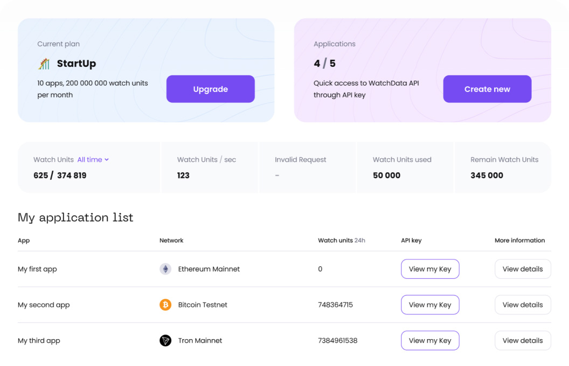View details of My second app

pos(523,305)
